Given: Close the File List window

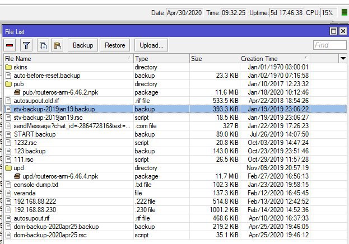Looking at the screenshot, I should (343, 31).
